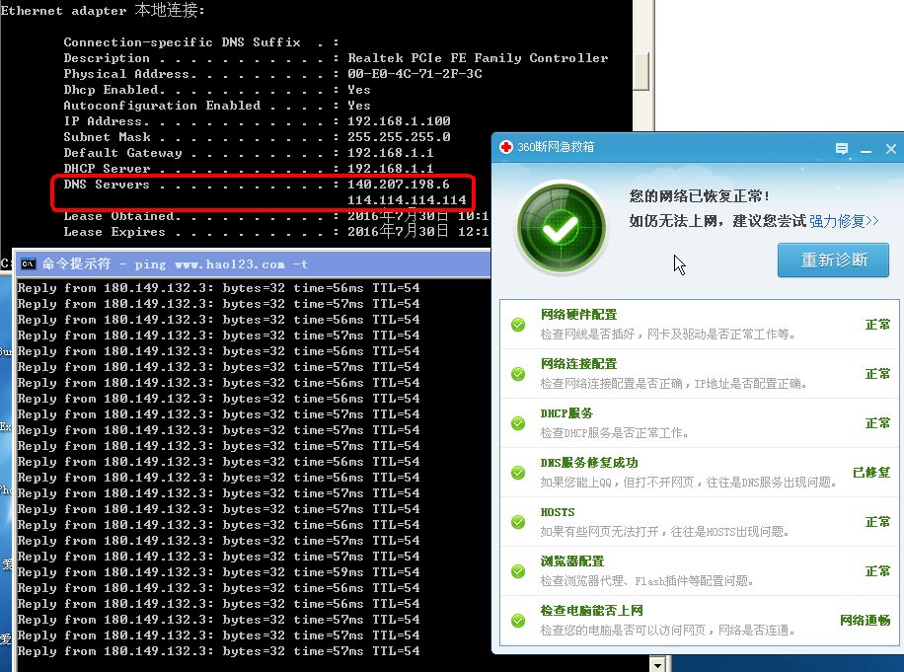This screenshot has height=672, width=904.
Task: Click green check icon beside HOSTS
Action: coord(518,522)
